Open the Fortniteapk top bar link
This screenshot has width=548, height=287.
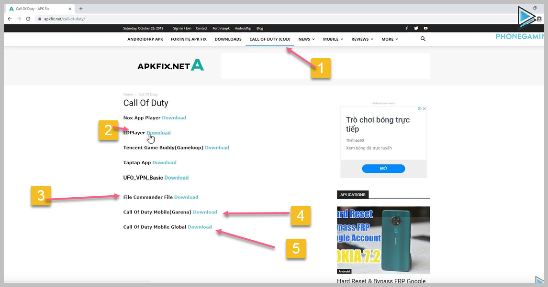[221, 28]
